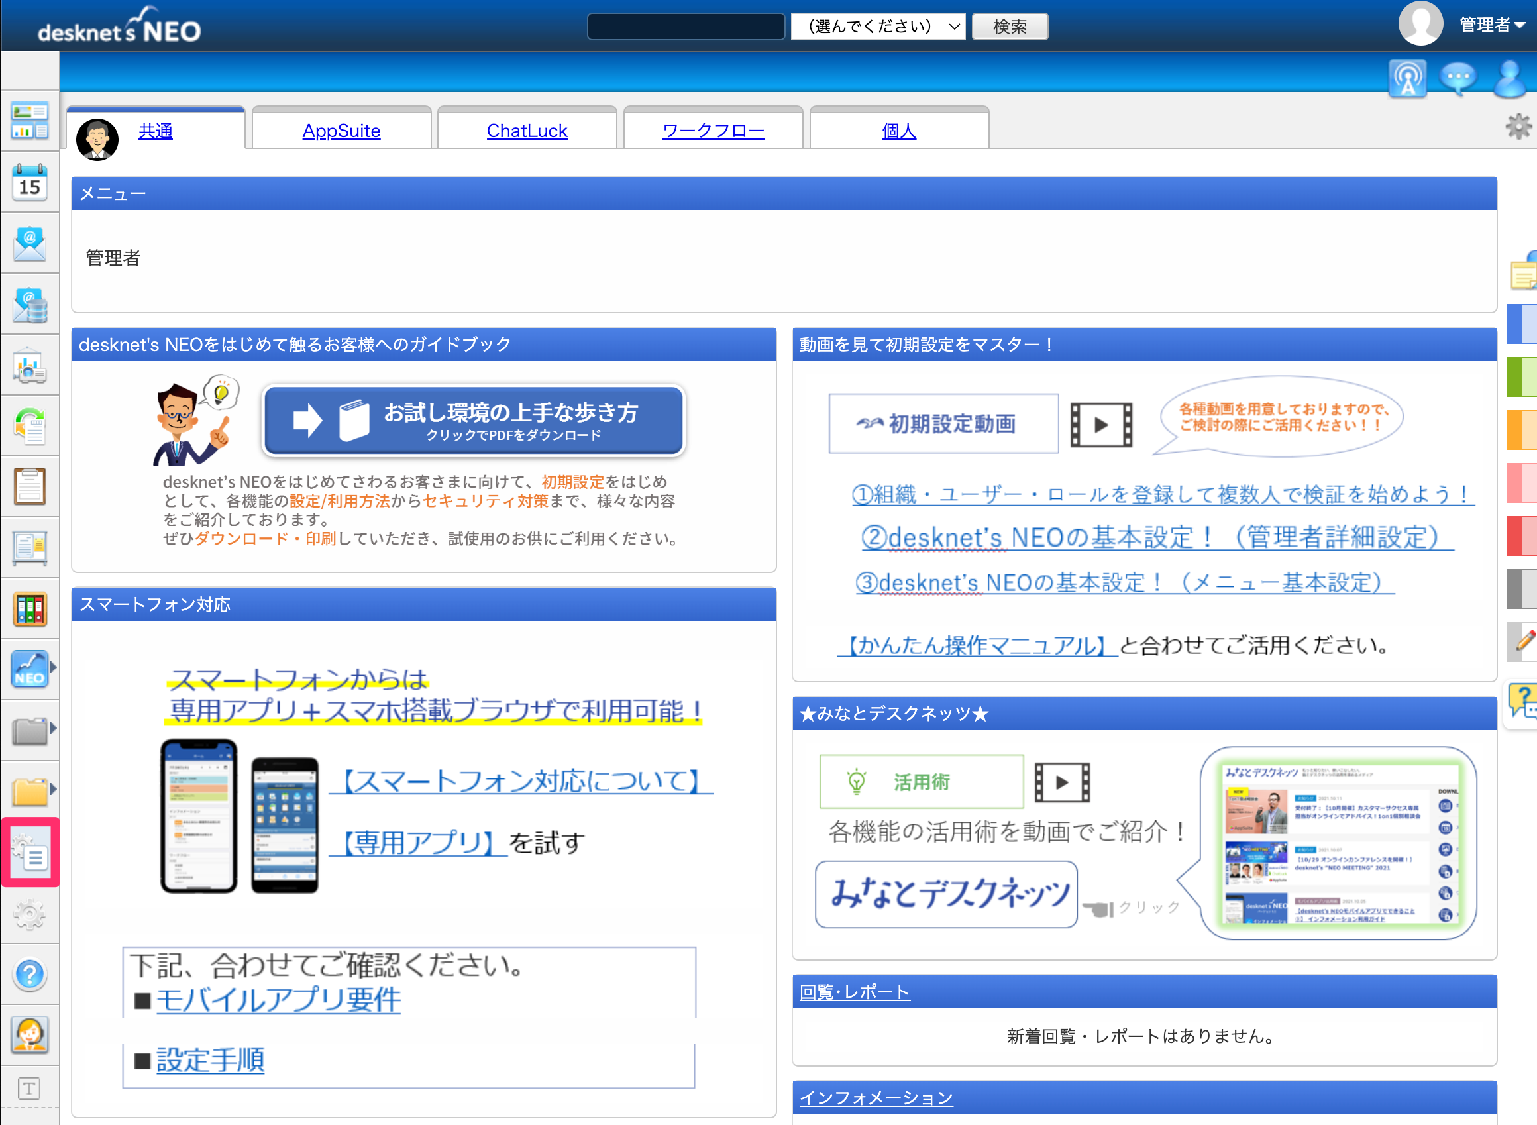Select the 共通 tab
The image size is (1537, 1125).
pyautogui.click(x=155, y=131)
